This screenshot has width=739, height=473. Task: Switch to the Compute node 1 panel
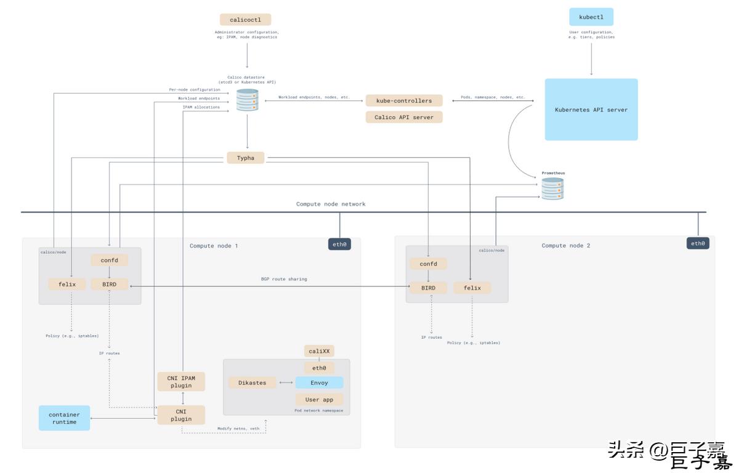click(x=215, y=245)
